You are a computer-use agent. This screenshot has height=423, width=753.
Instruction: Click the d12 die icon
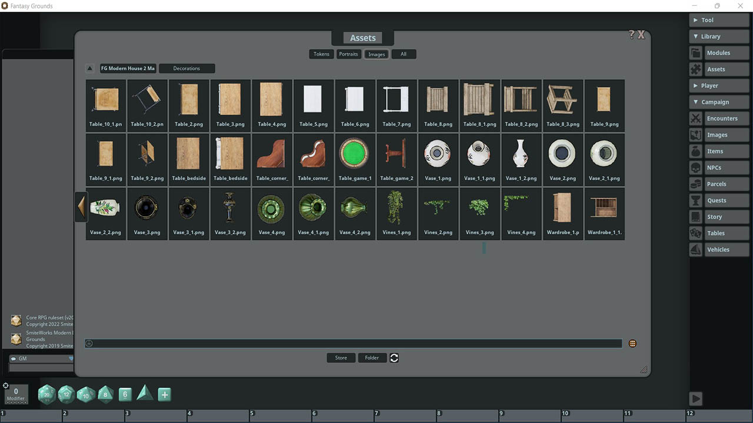point(66,394)
